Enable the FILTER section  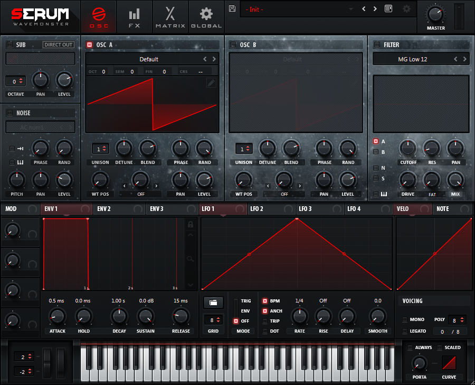tap(377, 44)
